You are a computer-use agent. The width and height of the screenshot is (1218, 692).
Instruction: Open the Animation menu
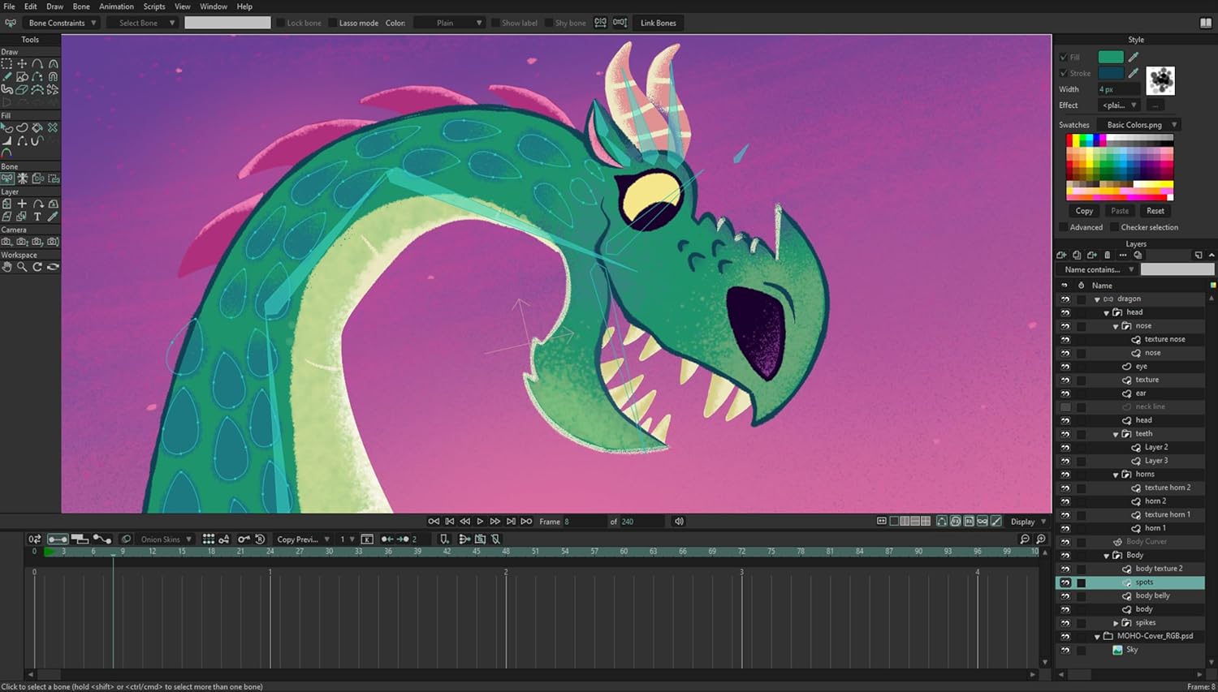tap(116, 6)
